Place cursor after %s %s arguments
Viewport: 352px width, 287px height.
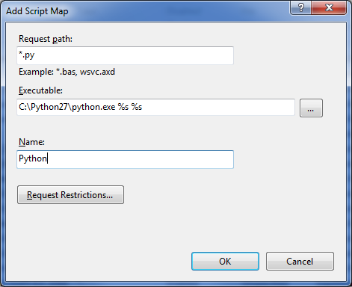point(143,107)
